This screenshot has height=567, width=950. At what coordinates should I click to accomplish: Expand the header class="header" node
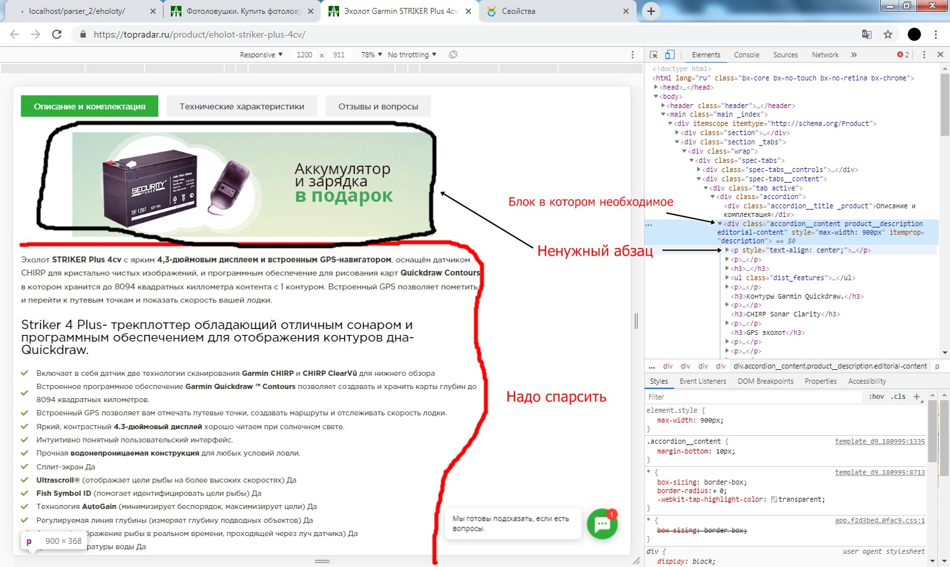click(663, 105)
